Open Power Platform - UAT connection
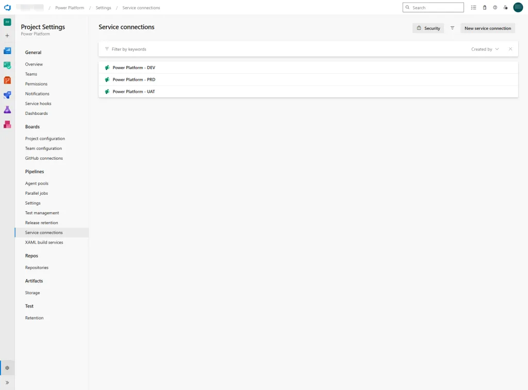 click(134, 92)
